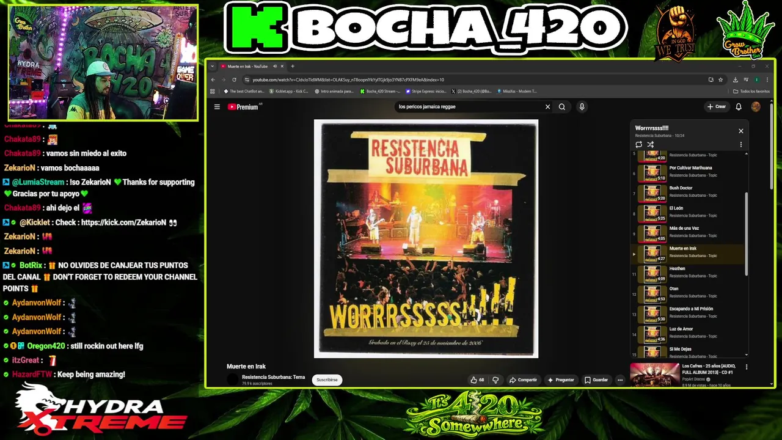This screenshot has height=440, width=782.
Task: Dislike the video with thumbs down
Action: [x=495, y=380]
